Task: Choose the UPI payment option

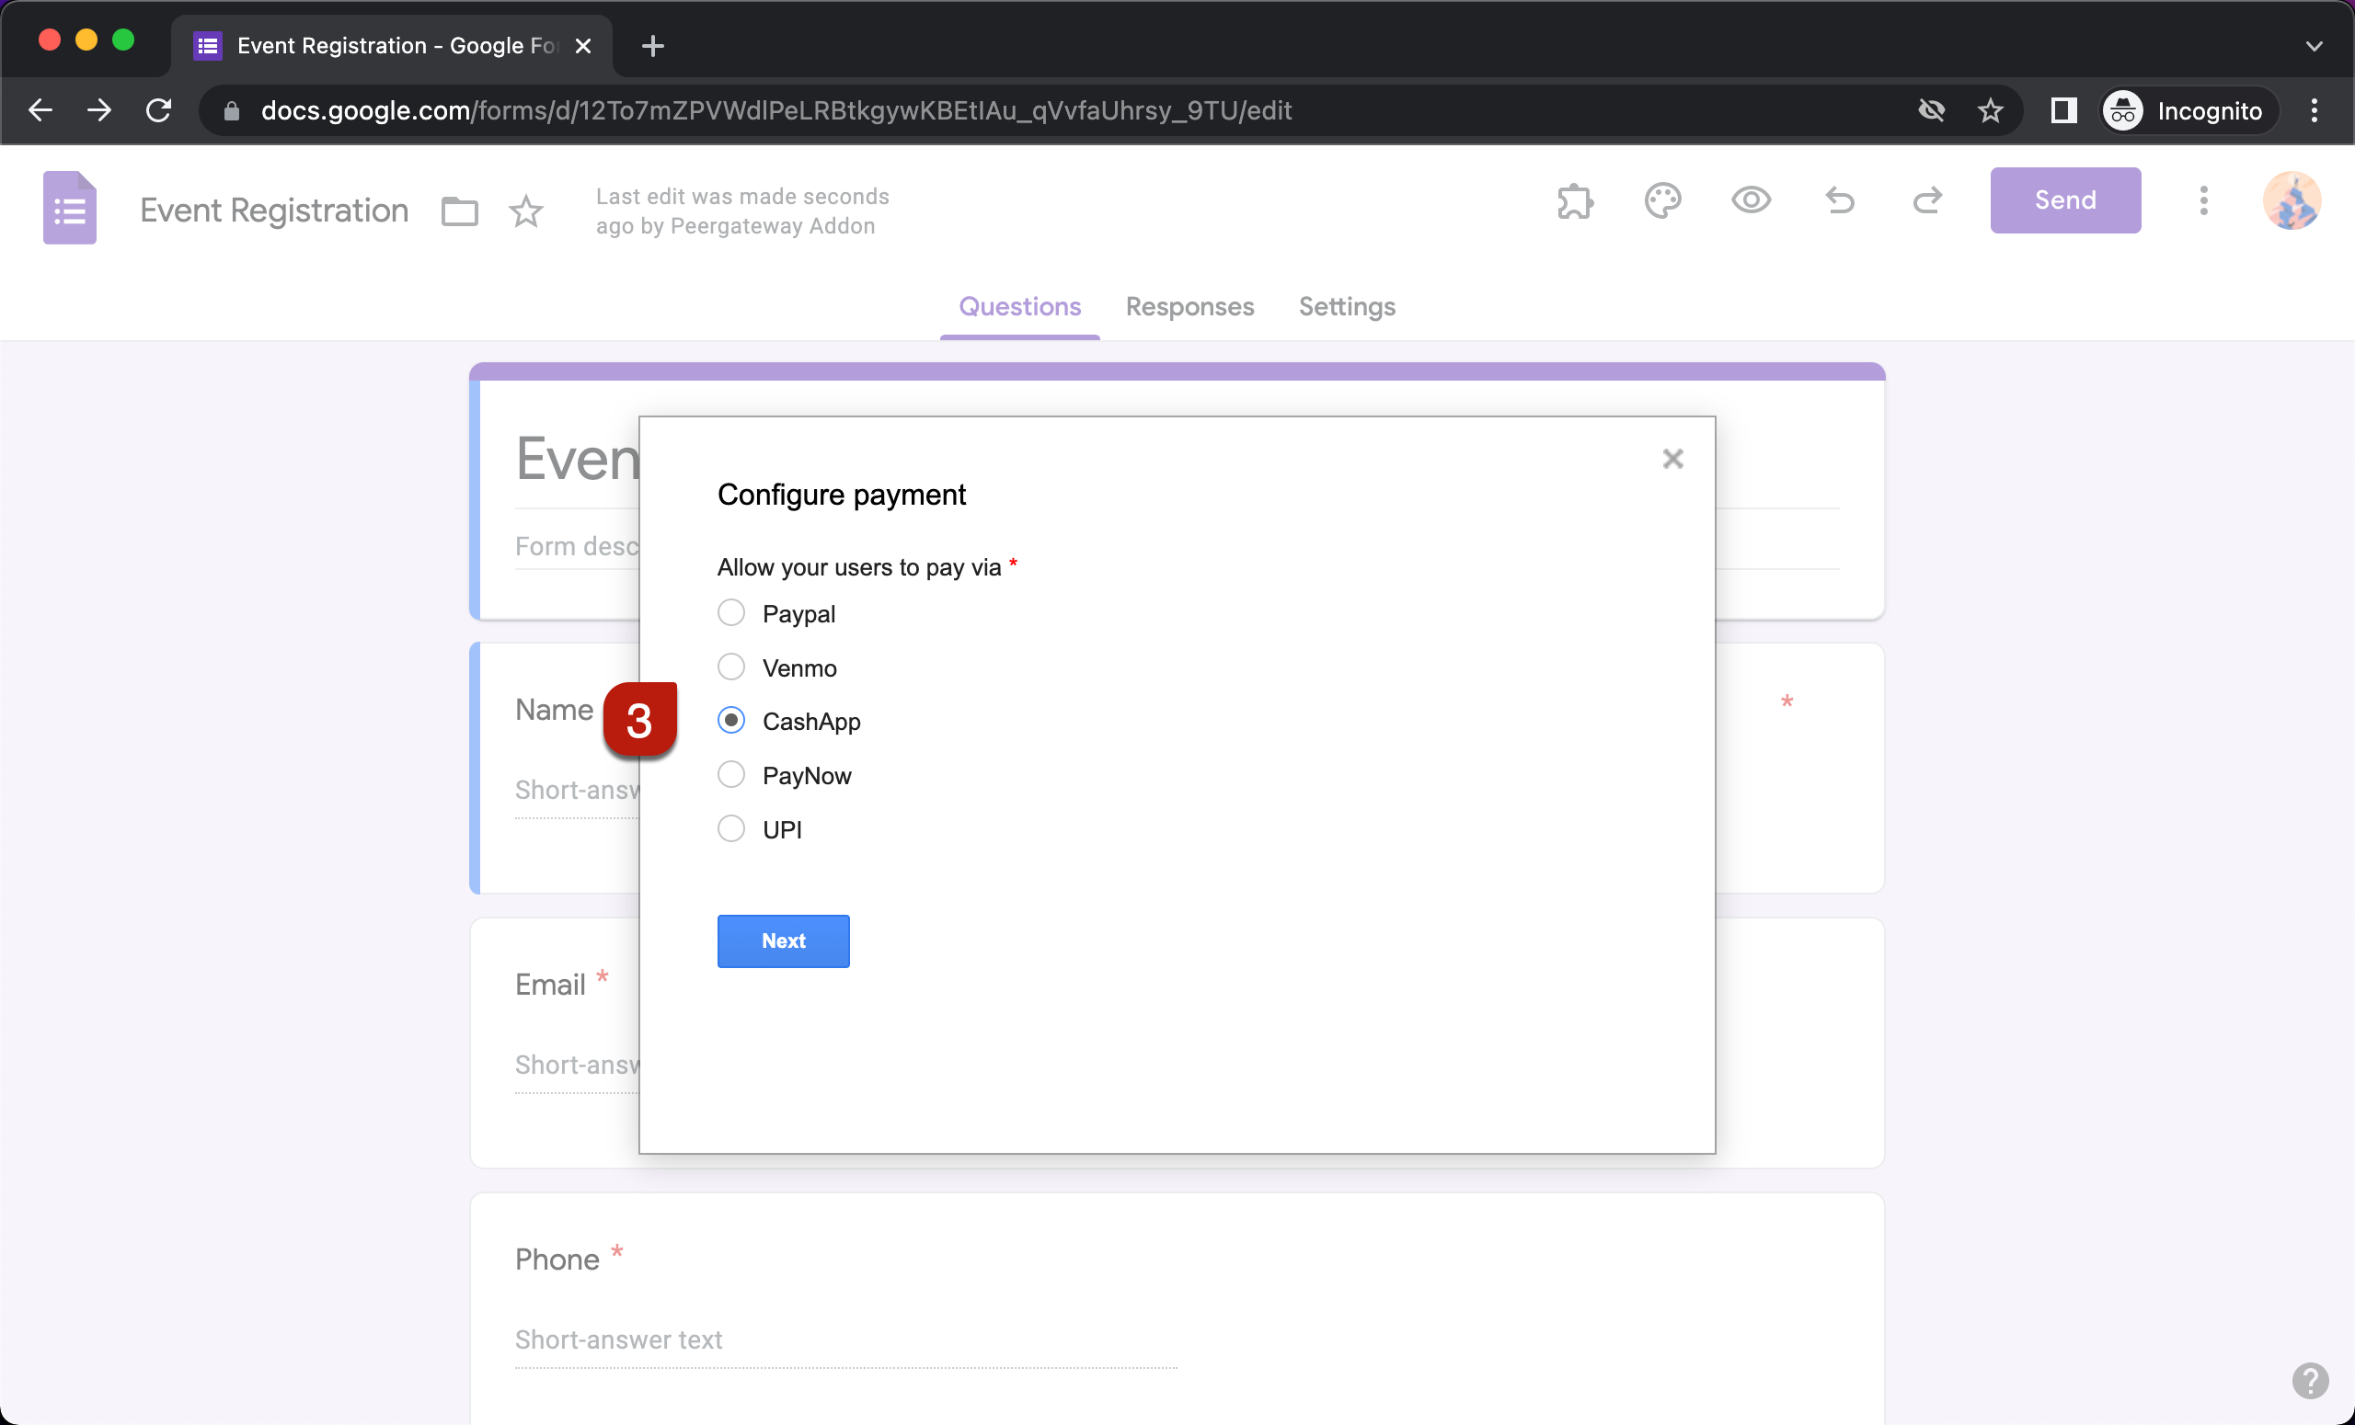Action: click(731, 828)
